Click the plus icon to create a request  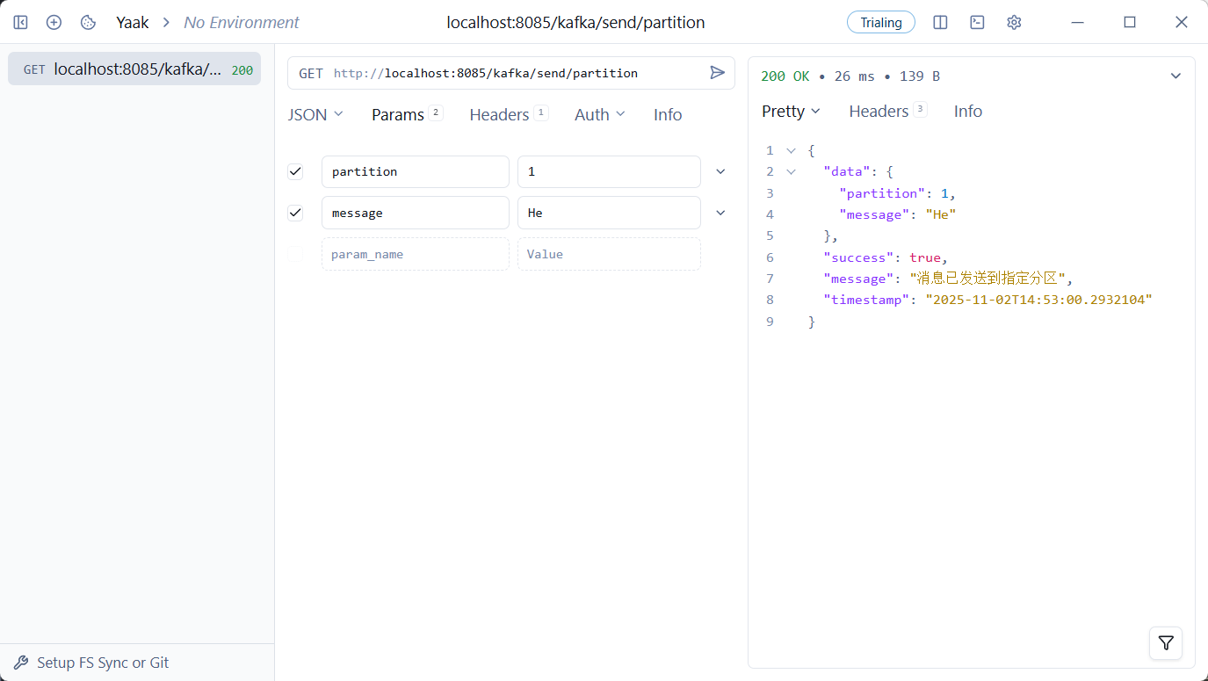[54, 22]
